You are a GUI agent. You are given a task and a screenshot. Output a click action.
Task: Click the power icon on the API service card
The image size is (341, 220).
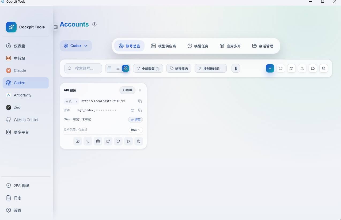pyautogui.click(x=139, y=141)
